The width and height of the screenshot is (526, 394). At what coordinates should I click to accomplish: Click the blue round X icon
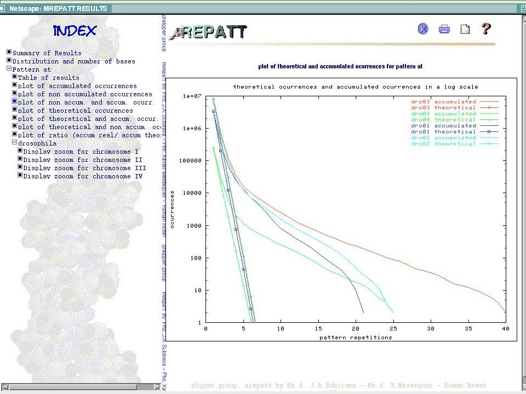click(424, 29)
